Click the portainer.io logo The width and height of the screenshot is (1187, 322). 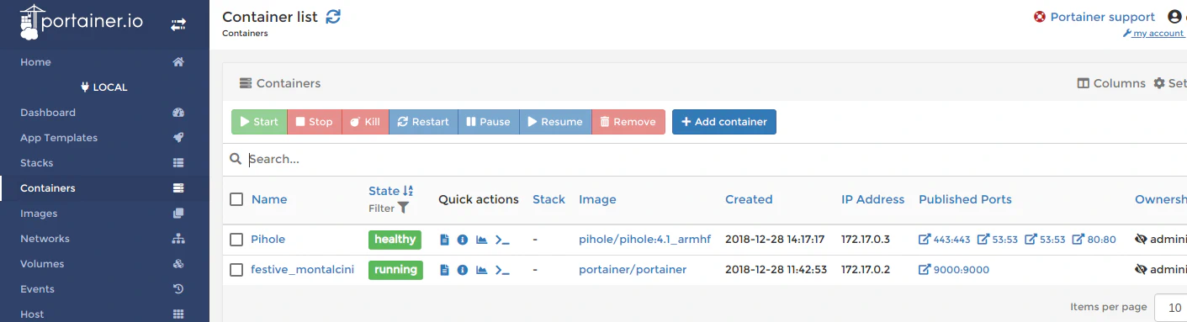82,23
